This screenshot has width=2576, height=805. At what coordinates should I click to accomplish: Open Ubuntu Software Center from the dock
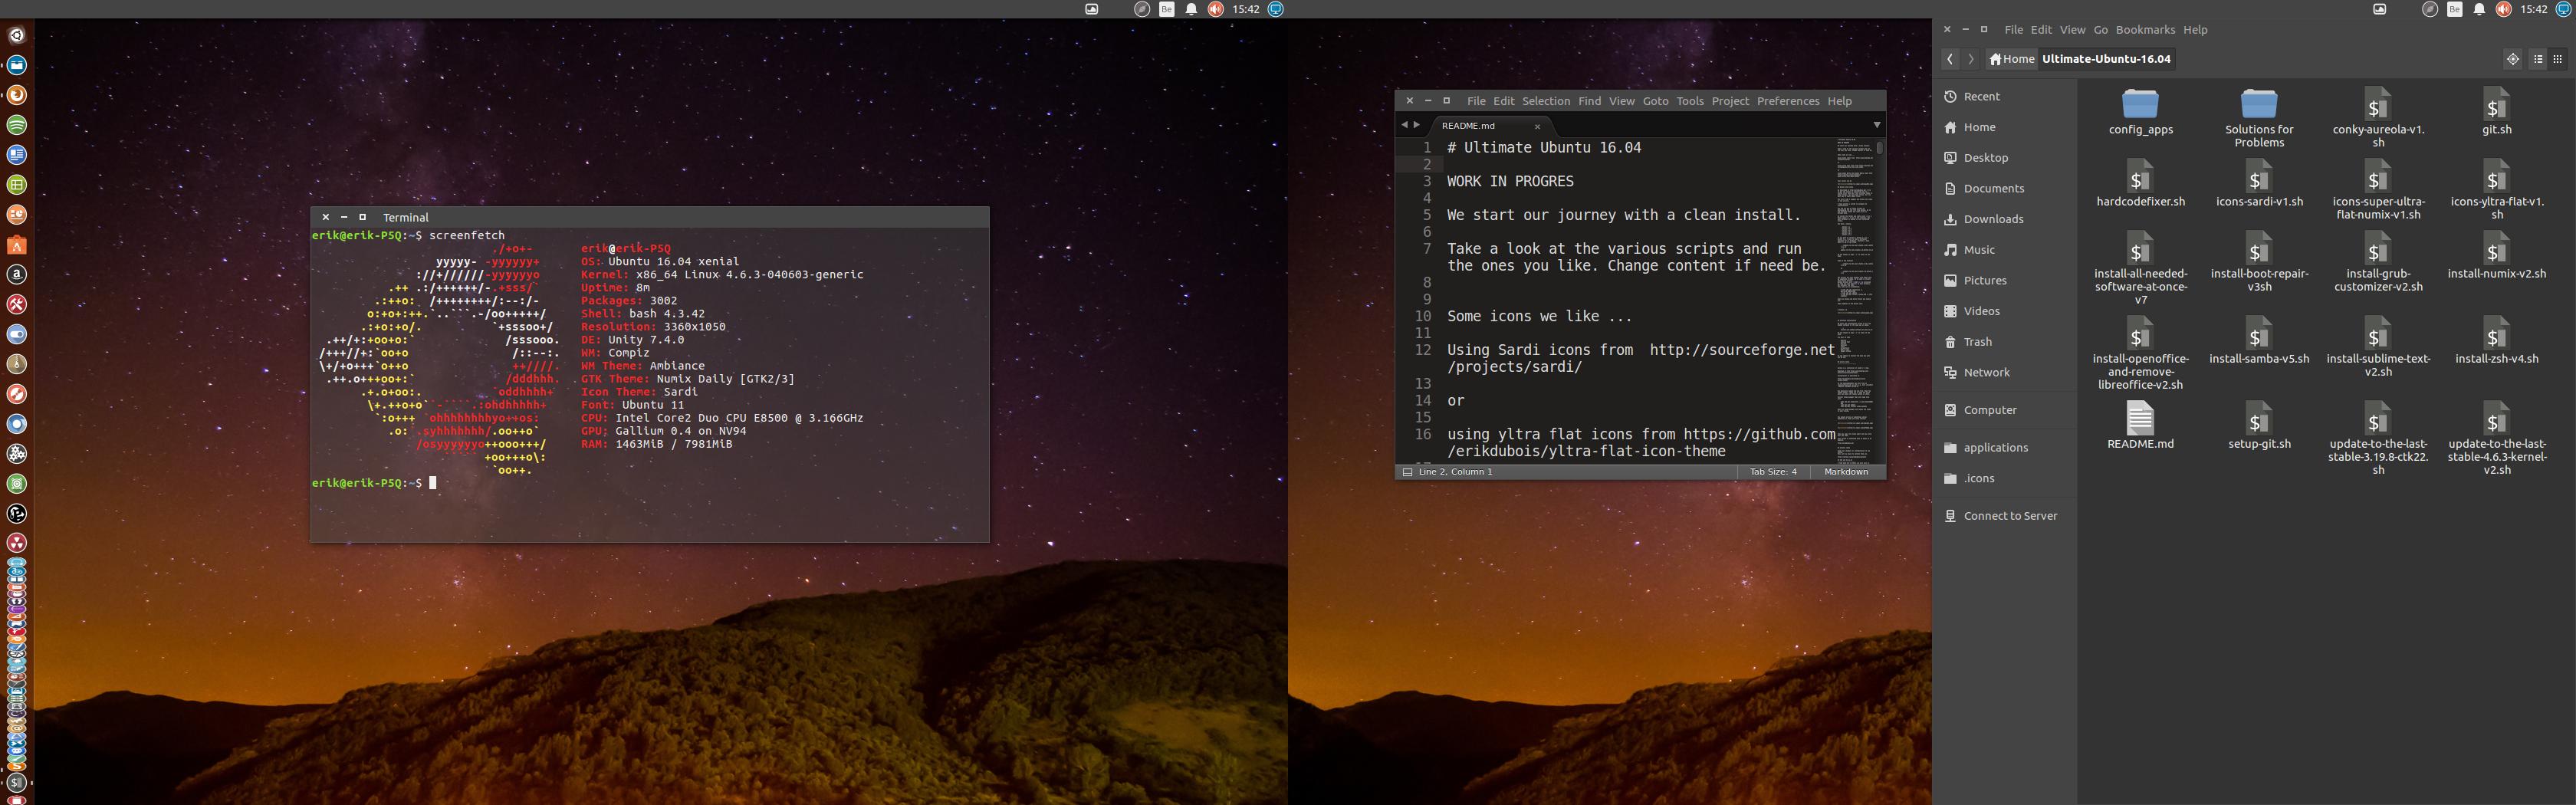16,245
